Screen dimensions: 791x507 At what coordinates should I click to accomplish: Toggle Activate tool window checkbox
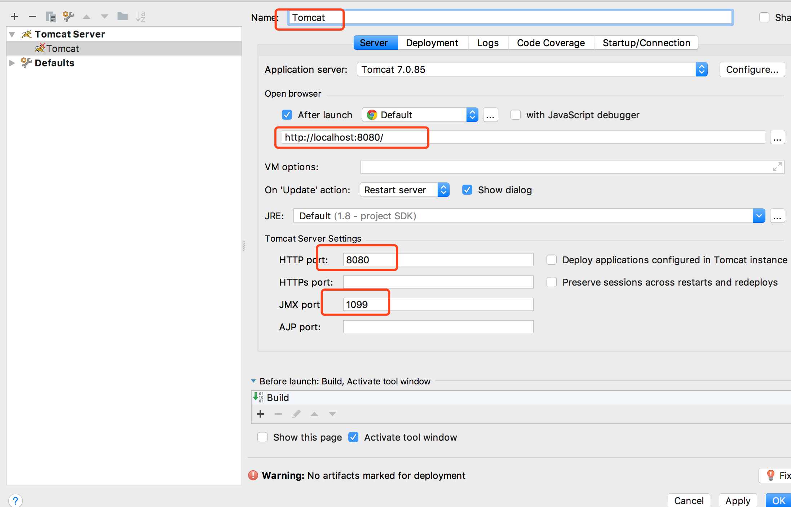coord(353,437)
